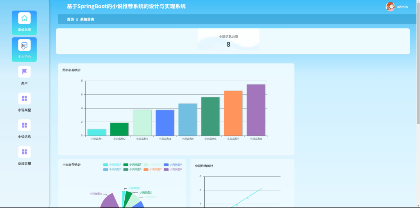Open the 系统首页 home icon in sidebar
The width and height of the screenshot is (420, 208).
tap(24, 18)
